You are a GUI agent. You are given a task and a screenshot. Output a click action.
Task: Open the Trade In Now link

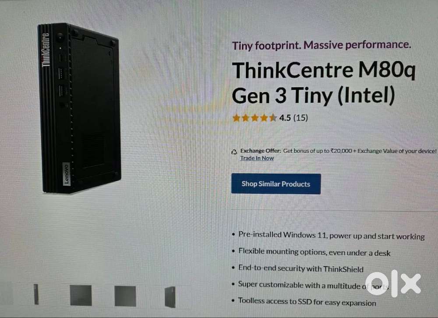(257, 158)
